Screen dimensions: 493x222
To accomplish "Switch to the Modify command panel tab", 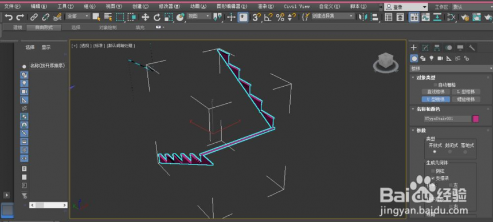I will [425, 47].
